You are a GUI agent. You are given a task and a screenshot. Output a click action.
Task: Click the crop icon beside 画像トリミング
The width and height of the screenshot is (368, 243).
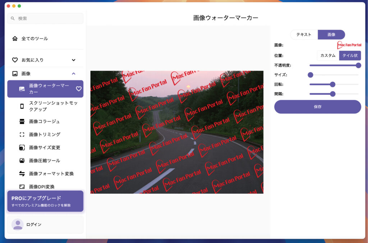click(22, 134)
